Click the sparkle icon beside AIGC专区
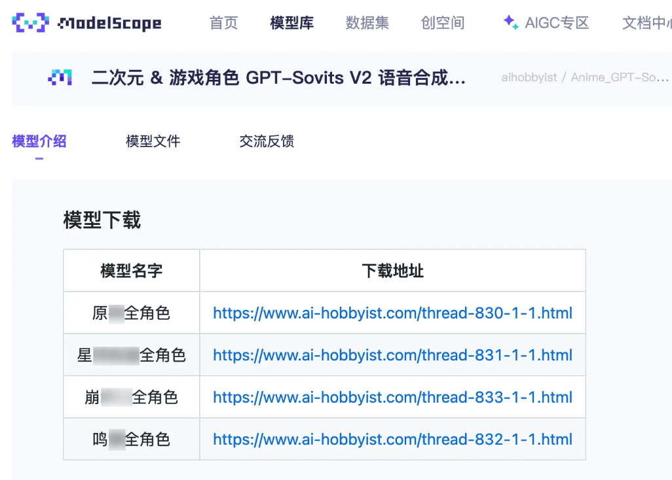The image size is (672, 480). [510, 22]
